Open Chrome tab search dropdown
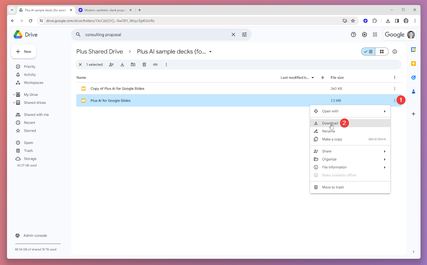The height and width of the screenshot is (265, 427). coord(12,10)
